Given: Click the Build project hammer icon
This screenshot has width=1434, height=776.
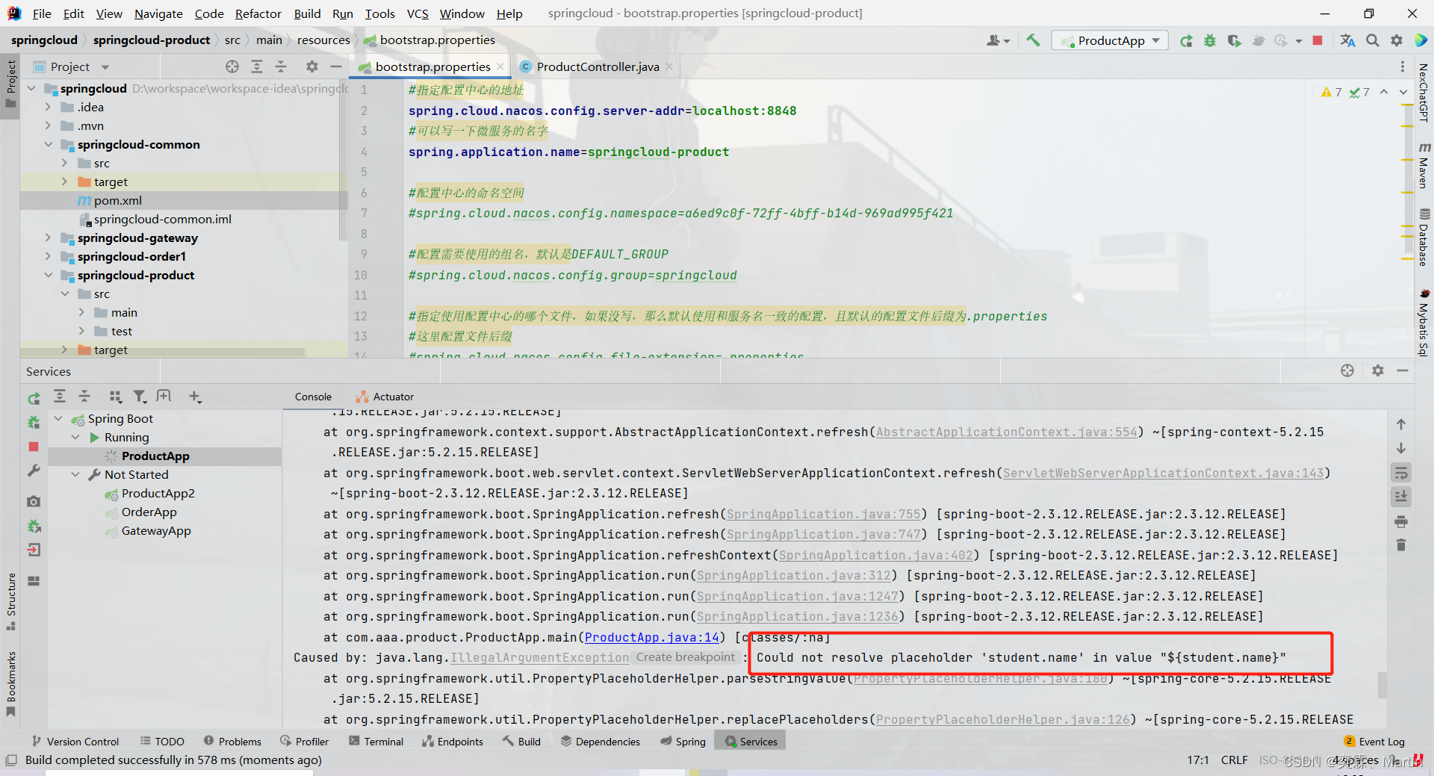Looking at the screenshot, I should tap(1033, 40).
